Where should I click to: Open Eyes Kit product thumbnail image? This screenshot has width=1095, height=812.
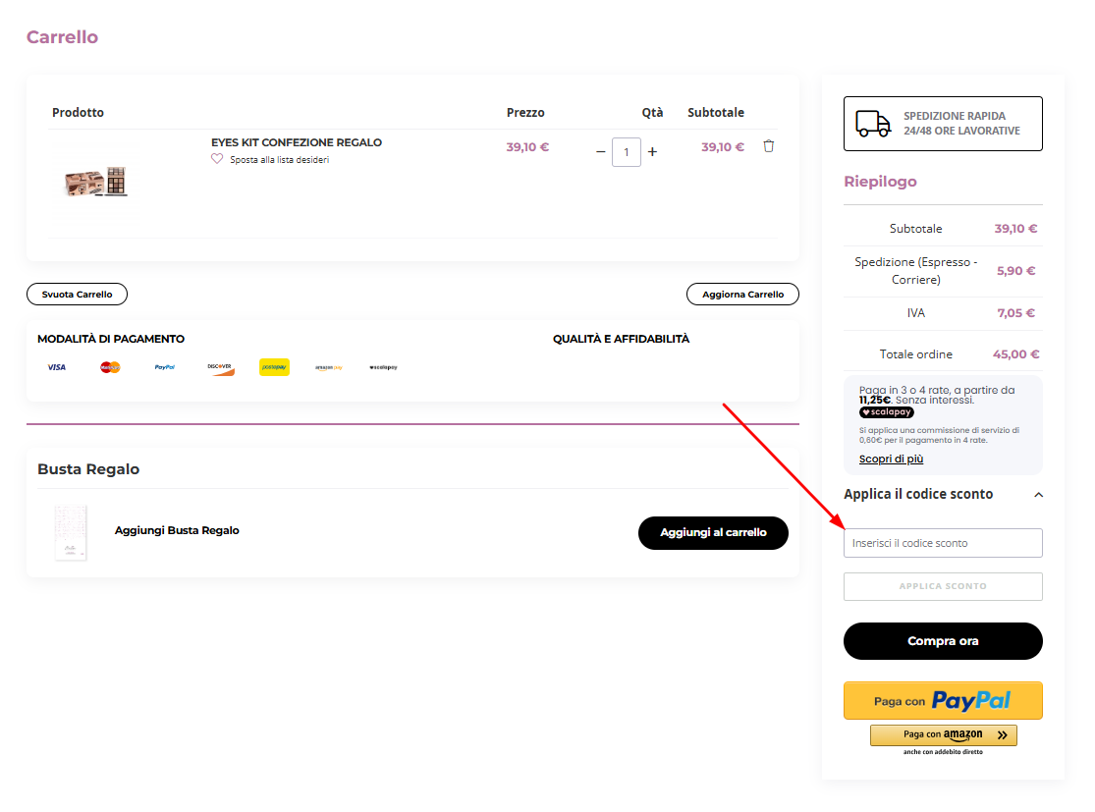(x=96, y=183)
